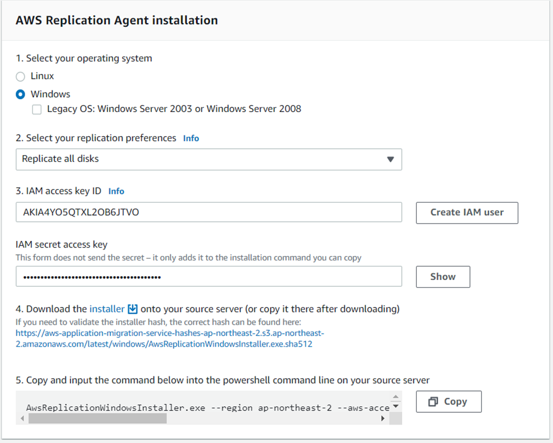This screenshot has height=443, width=553.
Task: Copy the installation command
Action: coord(449,402)
